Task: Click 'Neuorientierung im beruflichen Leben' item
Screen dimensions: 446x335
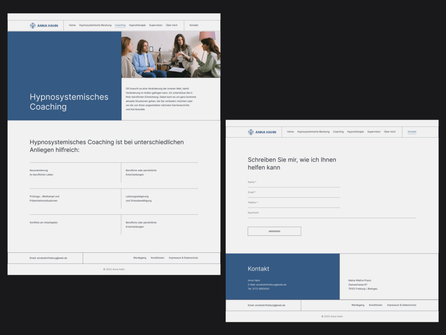Action: tap(41, 172)
